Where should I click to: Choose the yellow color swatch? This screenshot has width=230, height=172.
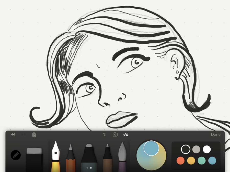click(x=191, y=161)
